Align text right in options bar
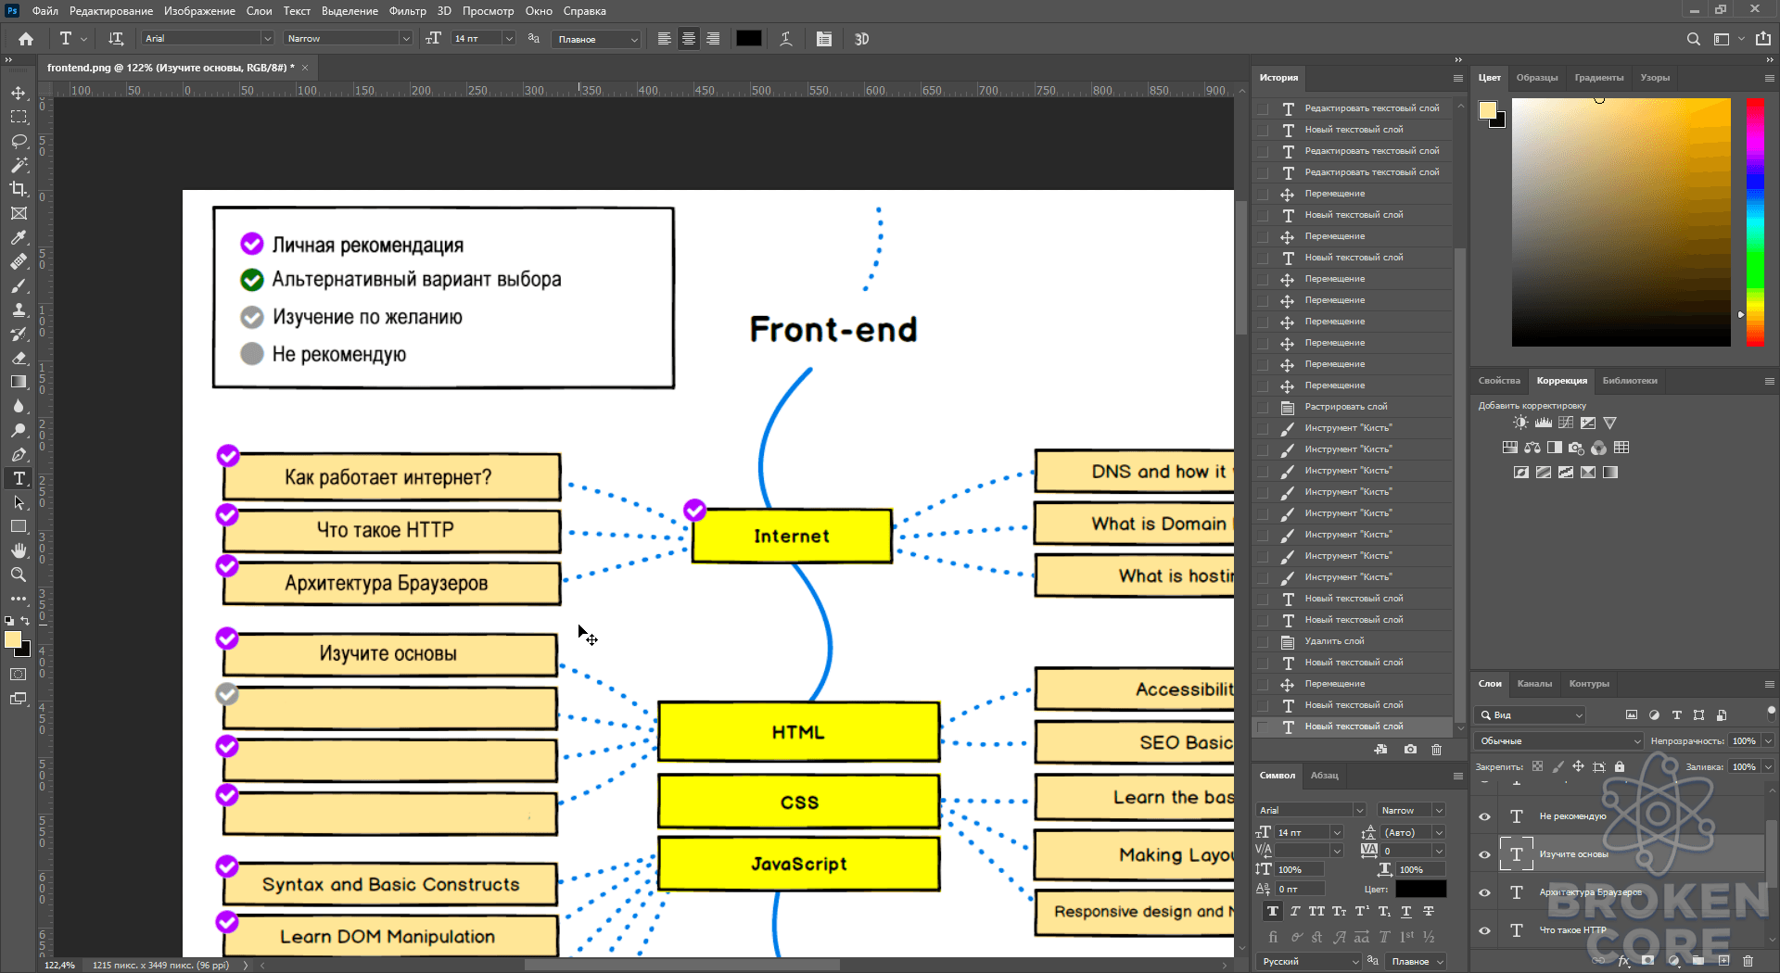1780x973 pixels. tap(713, 39)
